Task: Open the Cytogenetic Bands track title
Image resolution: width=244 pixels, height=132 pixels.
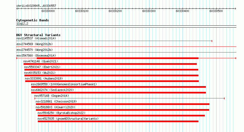Action: coord(33,20)
